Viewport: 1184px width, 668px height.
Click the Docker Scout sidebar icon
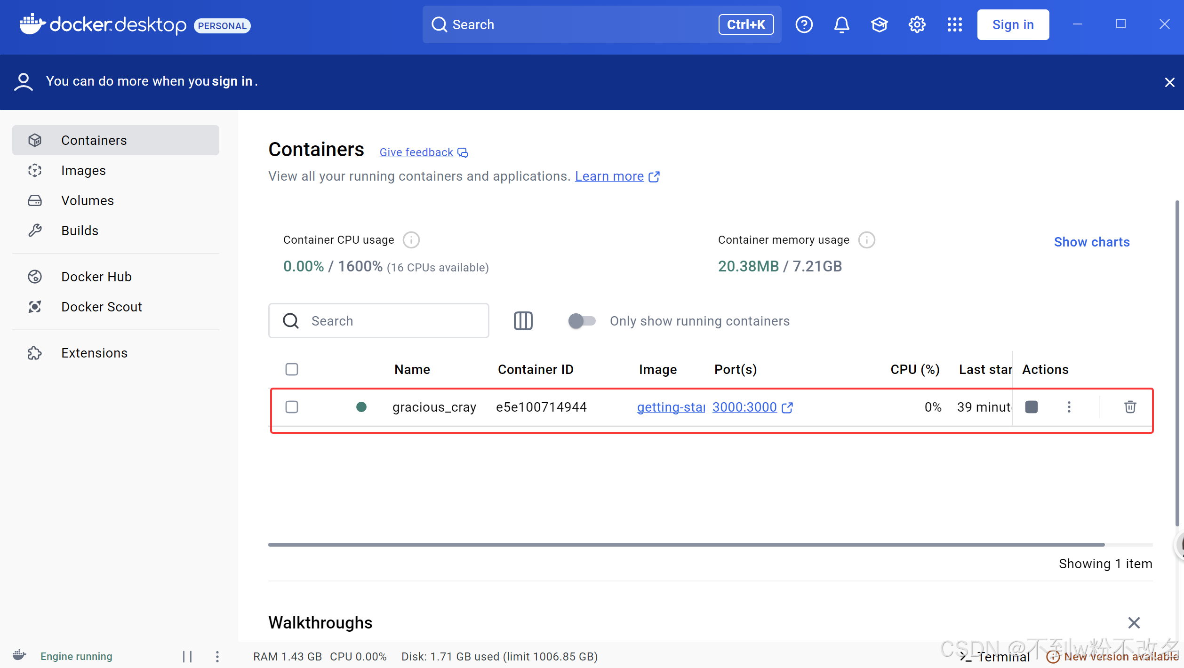click(35, 307)
